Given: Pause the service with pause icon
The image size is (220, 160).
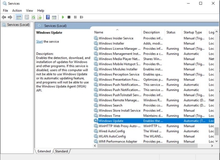Looking at the screenshot, I should pyautogui.click(x=75, y=17).
